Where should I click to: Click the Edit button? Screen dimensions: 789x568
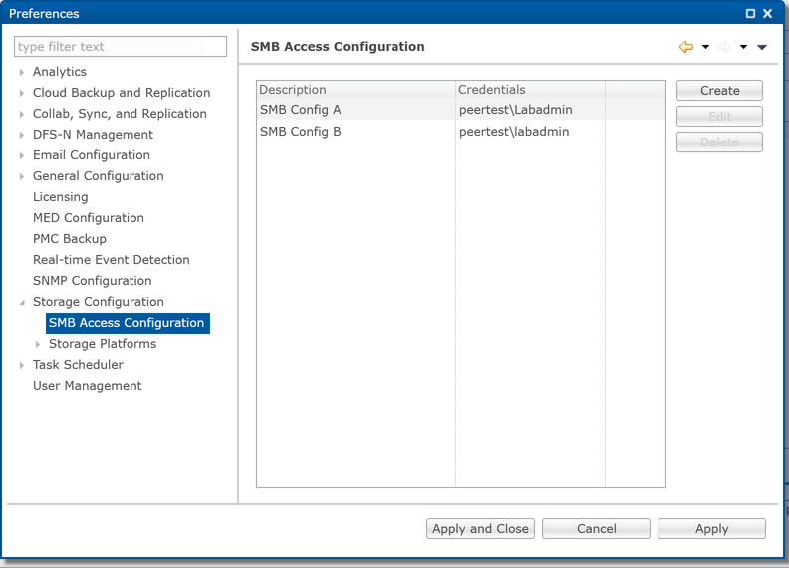tap(719, 117)
